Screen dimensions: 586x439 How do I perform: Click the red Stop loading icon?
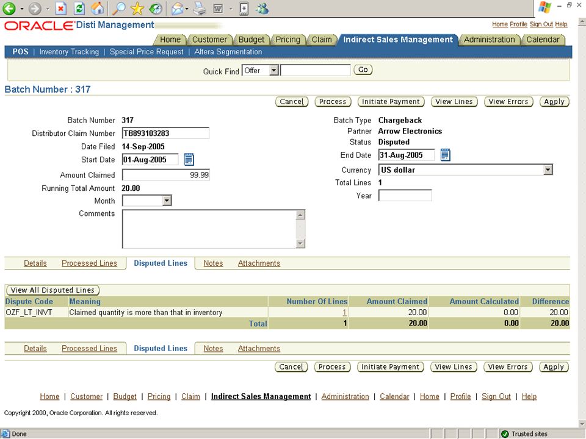61,8
